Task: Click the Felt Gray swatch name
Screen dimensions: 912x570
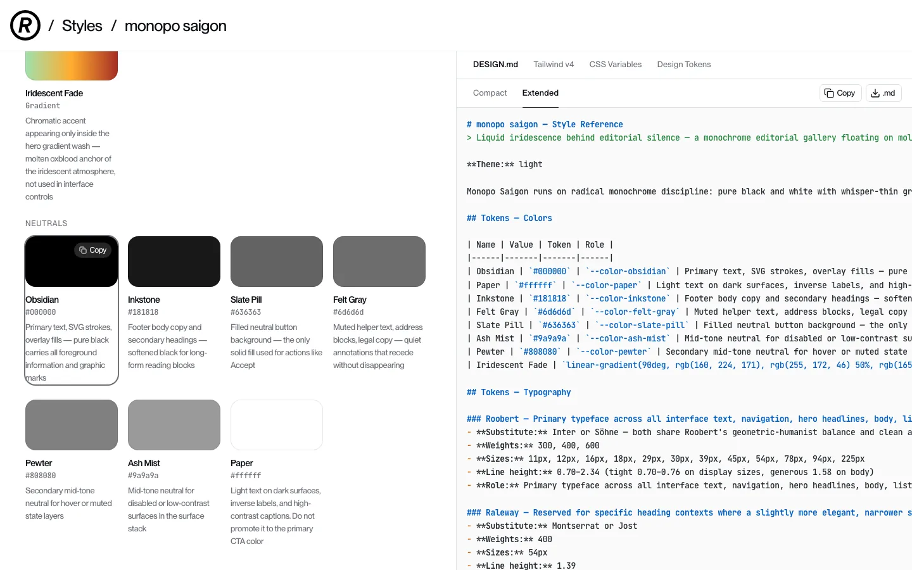Action: point(350,300)
